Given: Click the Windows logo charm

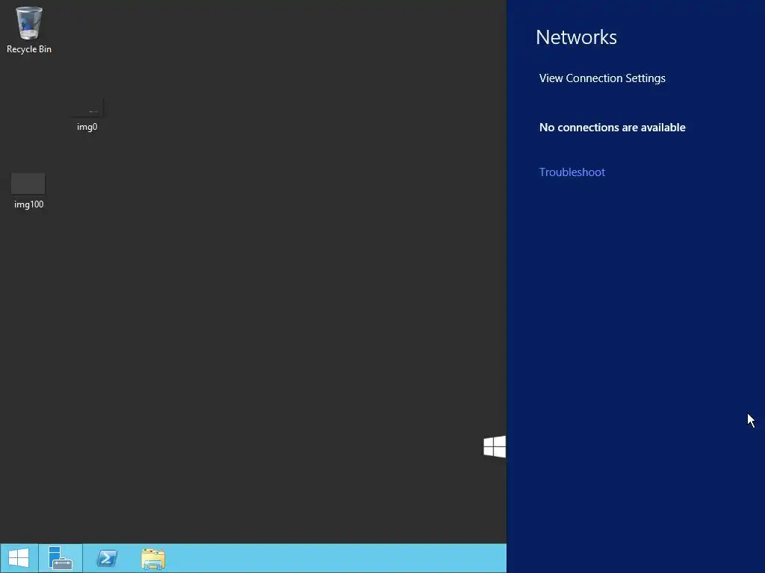Looking at the screenshot, I should 495,446.
